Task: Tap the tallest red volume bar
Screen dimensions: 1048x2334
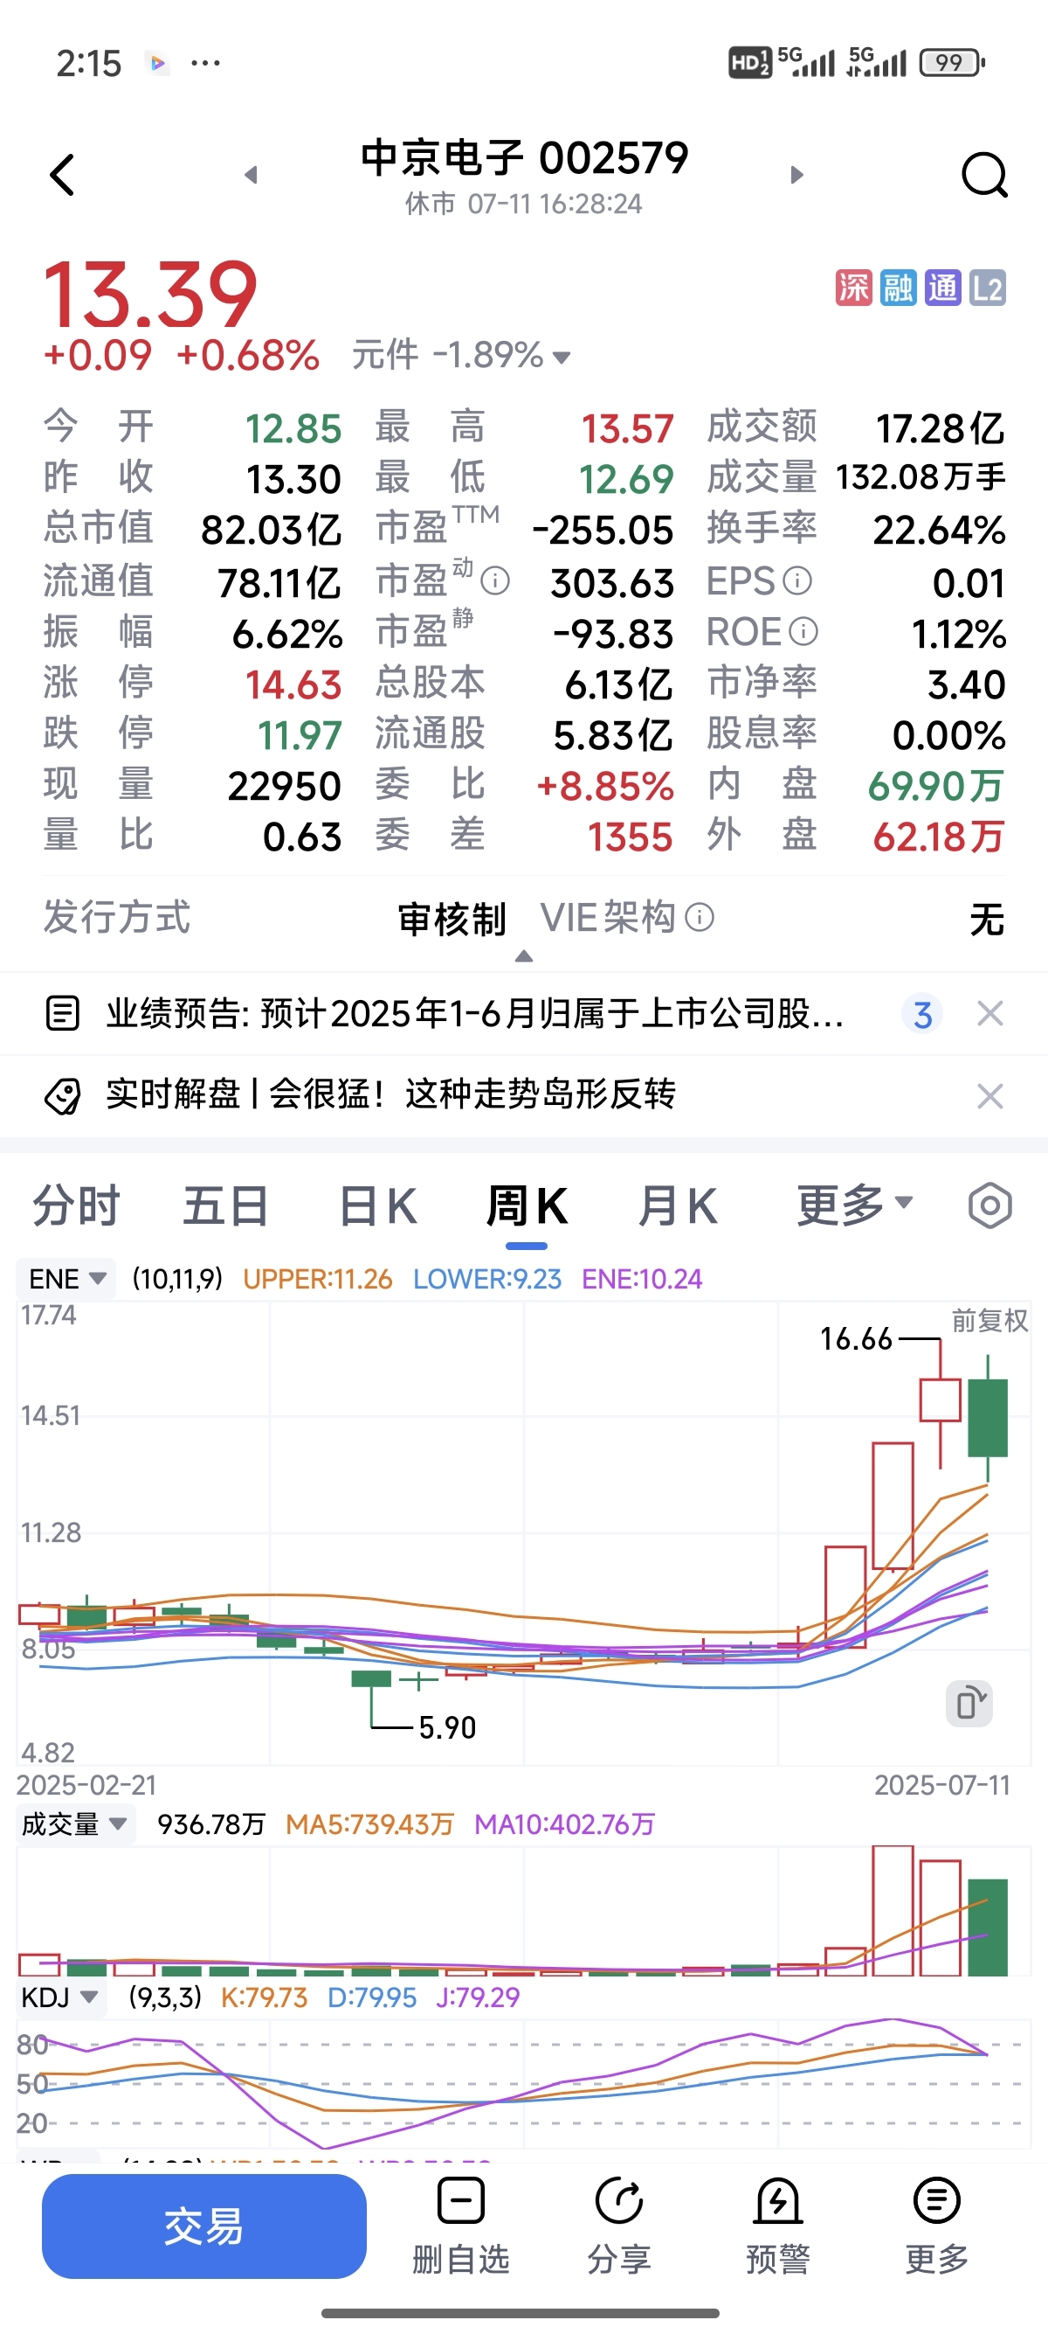Action: [893, 1910]
